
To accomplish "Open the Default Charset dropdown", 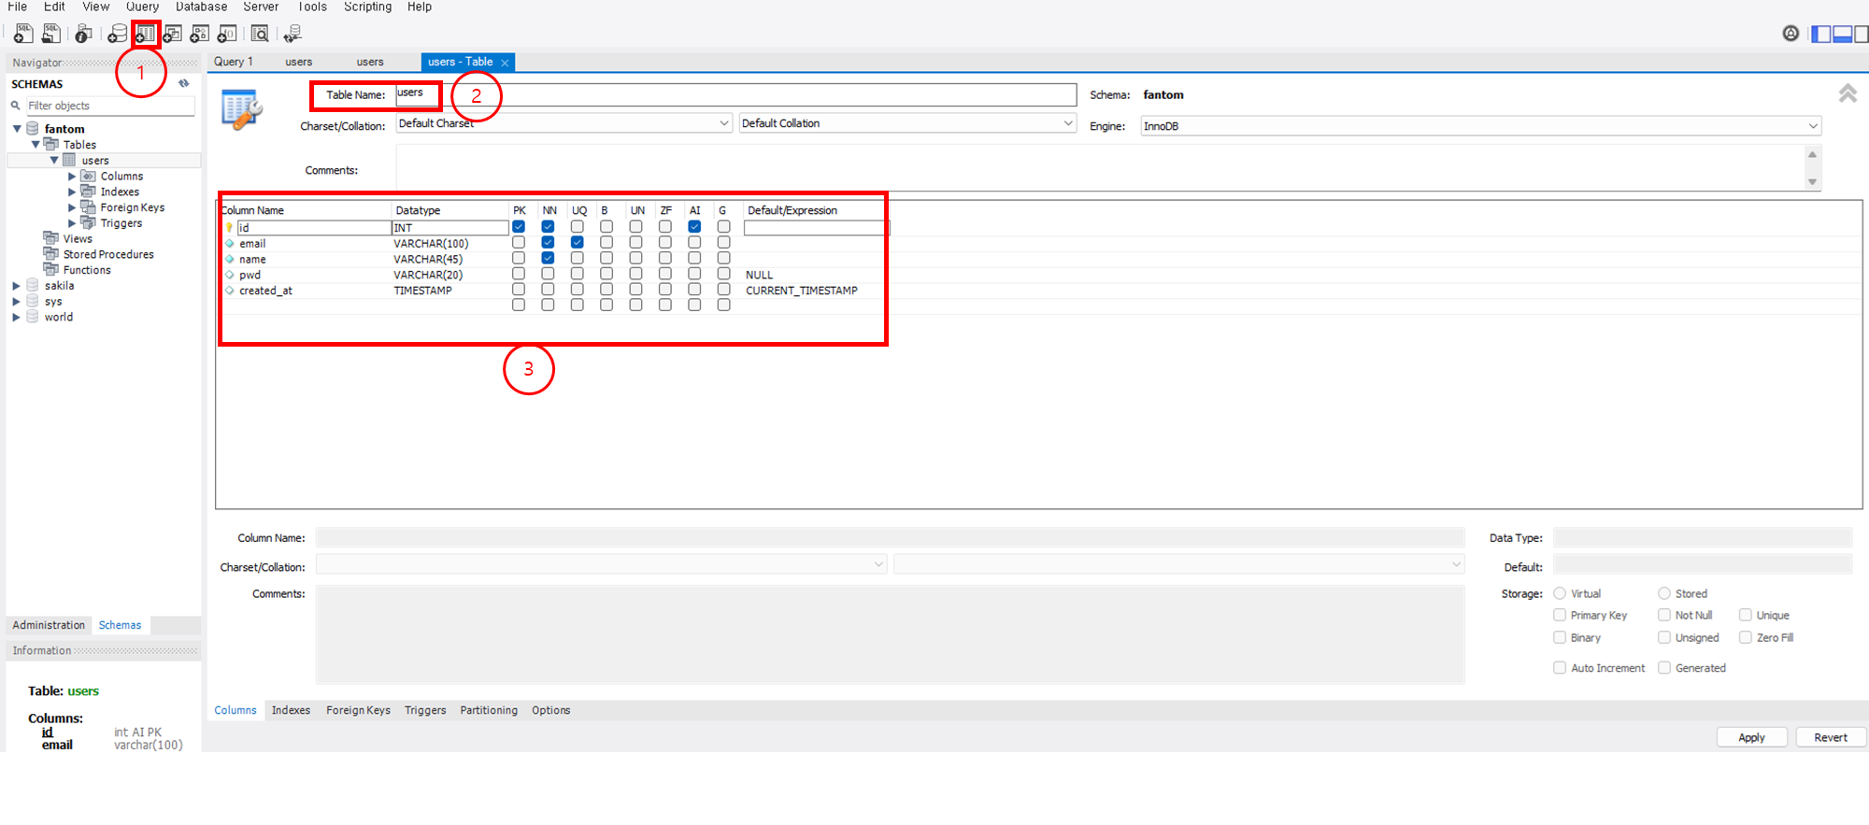I will tap(564, 123).
